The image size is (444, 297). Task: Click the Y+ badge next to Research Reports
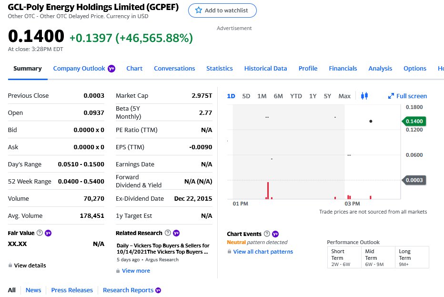[x=158, y=290]
